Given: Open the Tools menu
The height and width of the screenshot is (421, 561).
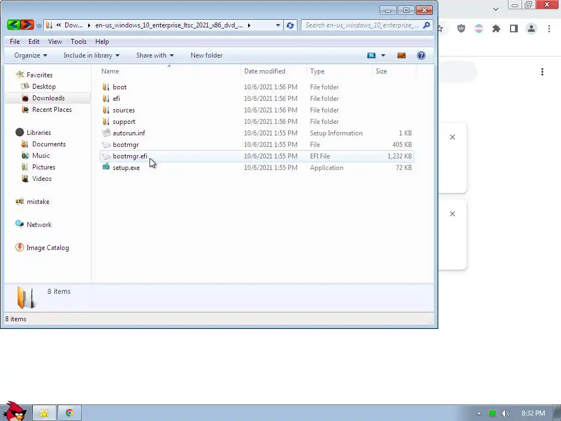Looking at the screenshot, I should (x=78, y=42).
